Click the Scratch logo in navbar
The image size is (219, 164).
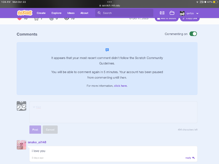[25, 13]
